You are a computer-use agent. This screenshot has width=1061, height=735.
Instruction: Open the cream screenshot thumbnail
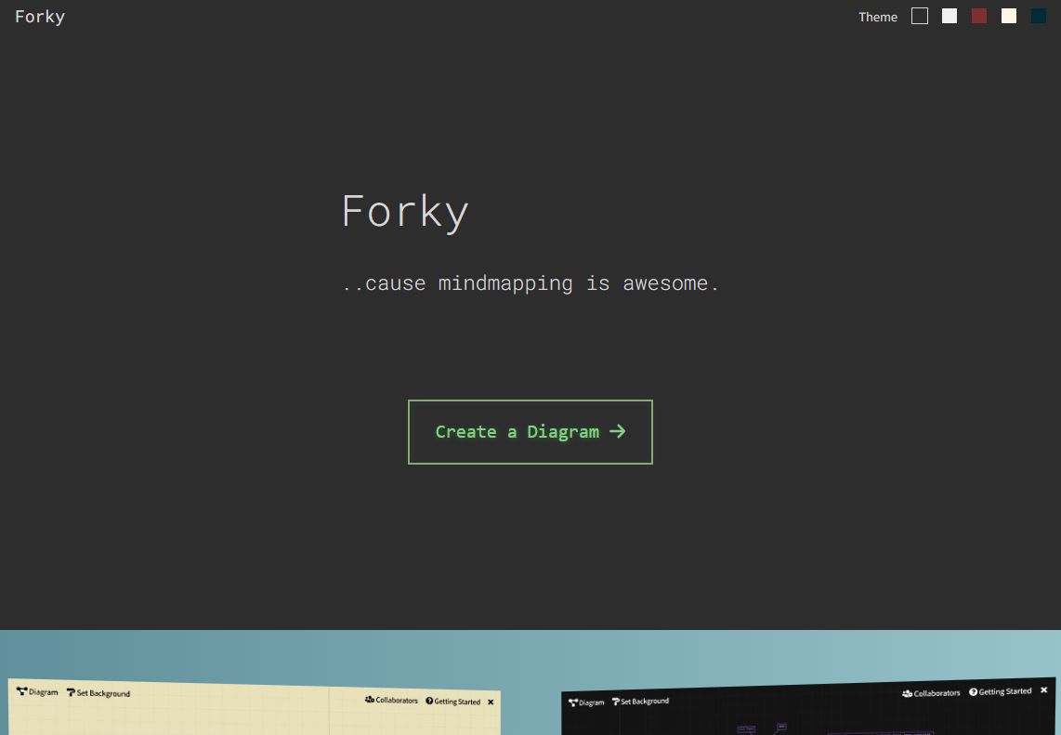tap(254, 706)
